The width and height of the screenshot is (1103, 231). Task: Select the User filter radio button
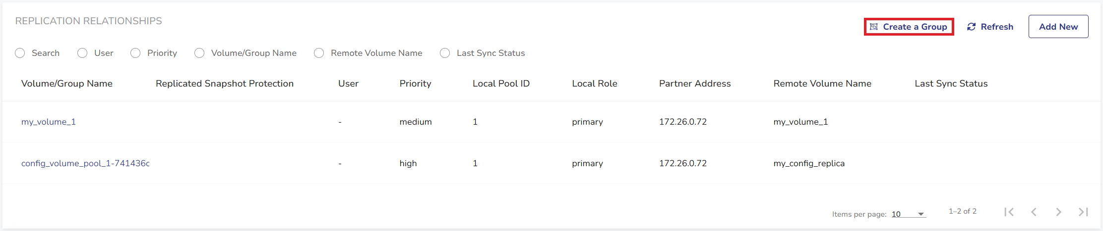[x=82, y=53]
